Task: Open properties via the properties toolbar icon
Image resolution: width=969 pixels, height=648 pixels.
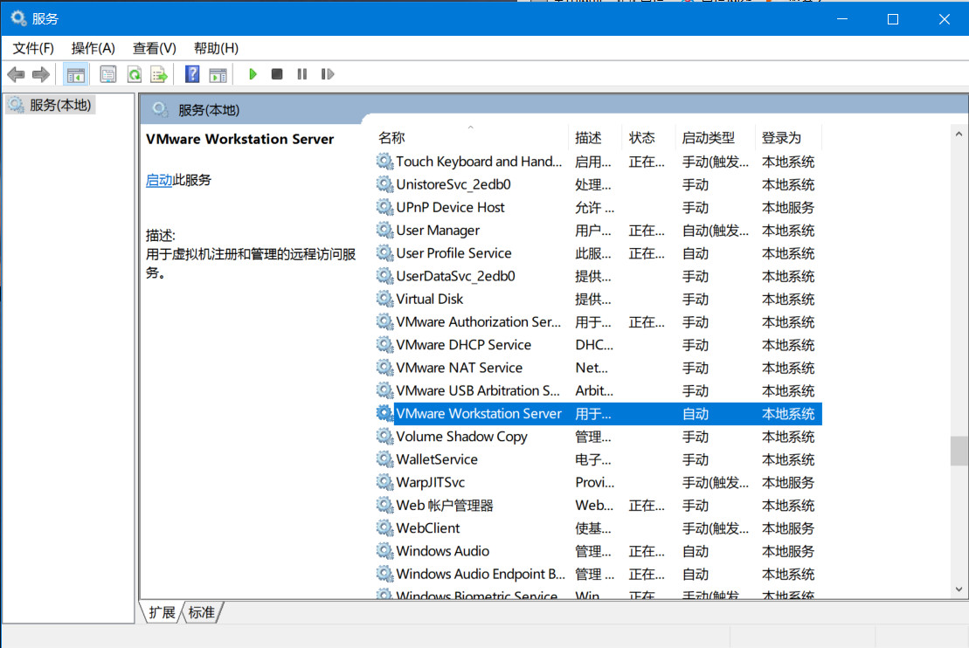Action: click(x=108, y=73)
